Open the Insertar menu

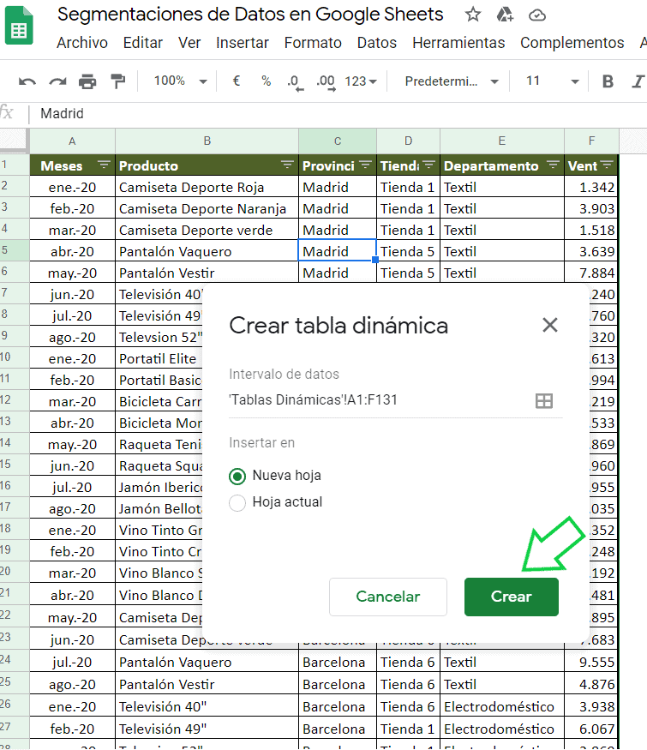243,43
